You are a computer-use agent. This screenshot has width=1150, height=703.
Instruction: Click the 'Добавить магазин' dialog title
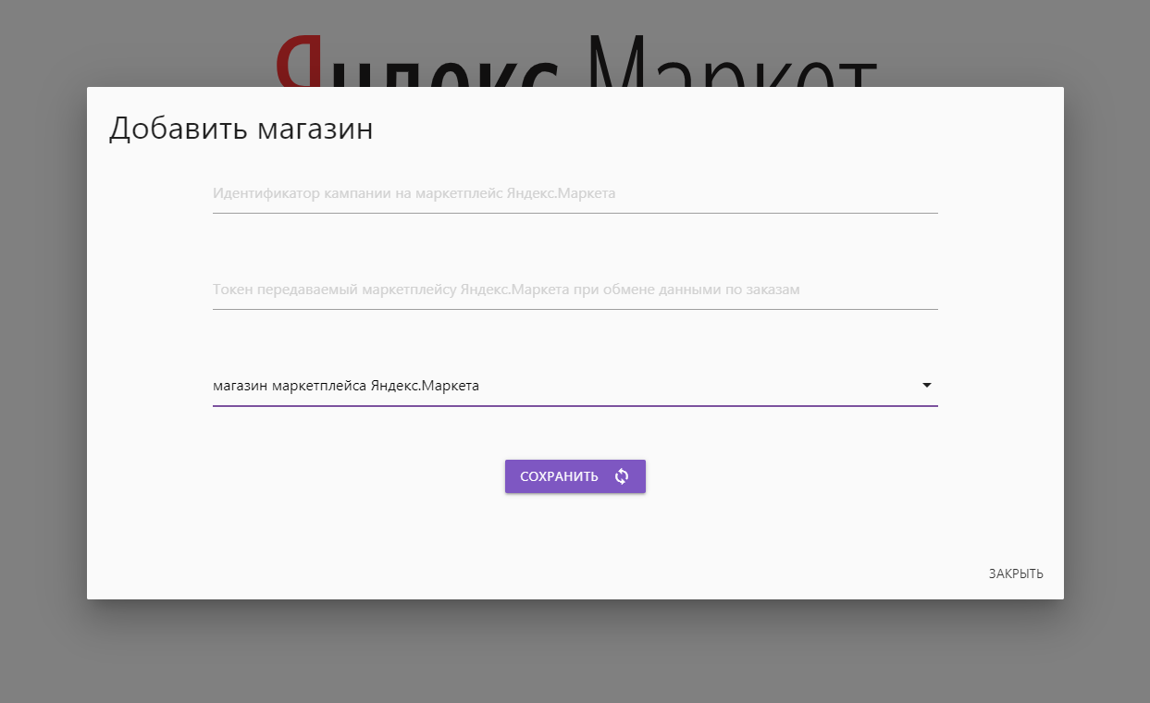241,129
